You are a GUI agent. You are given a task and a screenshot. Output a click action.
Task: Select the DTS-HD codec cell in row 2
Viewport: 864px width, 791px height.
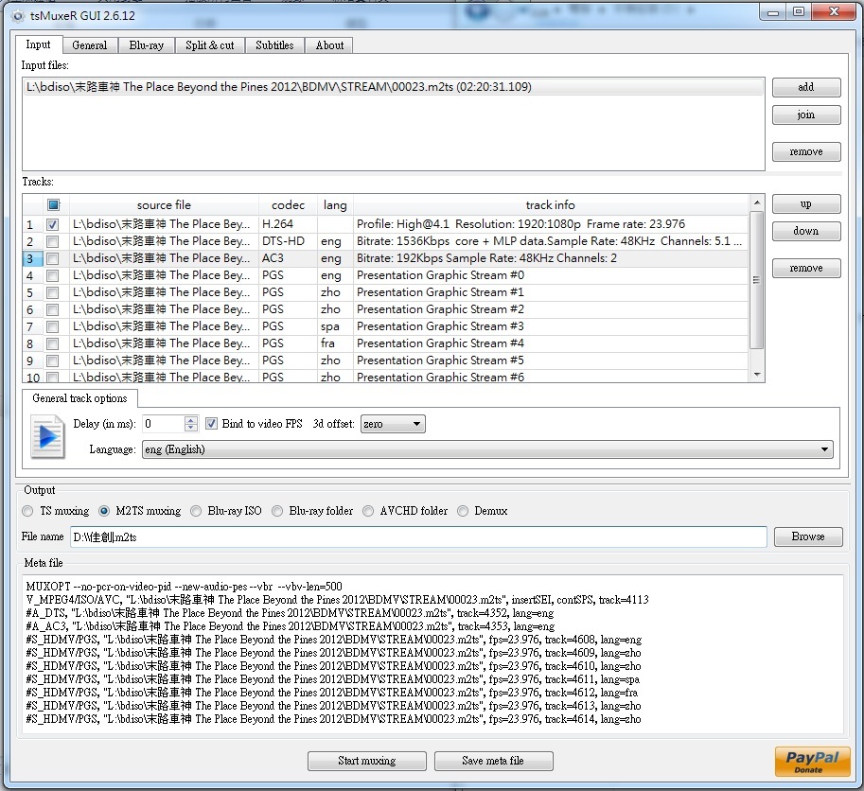[x=288, y=241]
